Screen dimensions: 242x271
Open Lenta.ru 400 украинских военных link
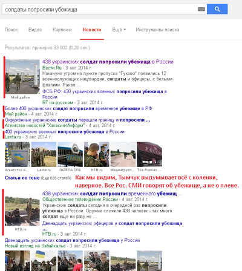coord(65,132)
